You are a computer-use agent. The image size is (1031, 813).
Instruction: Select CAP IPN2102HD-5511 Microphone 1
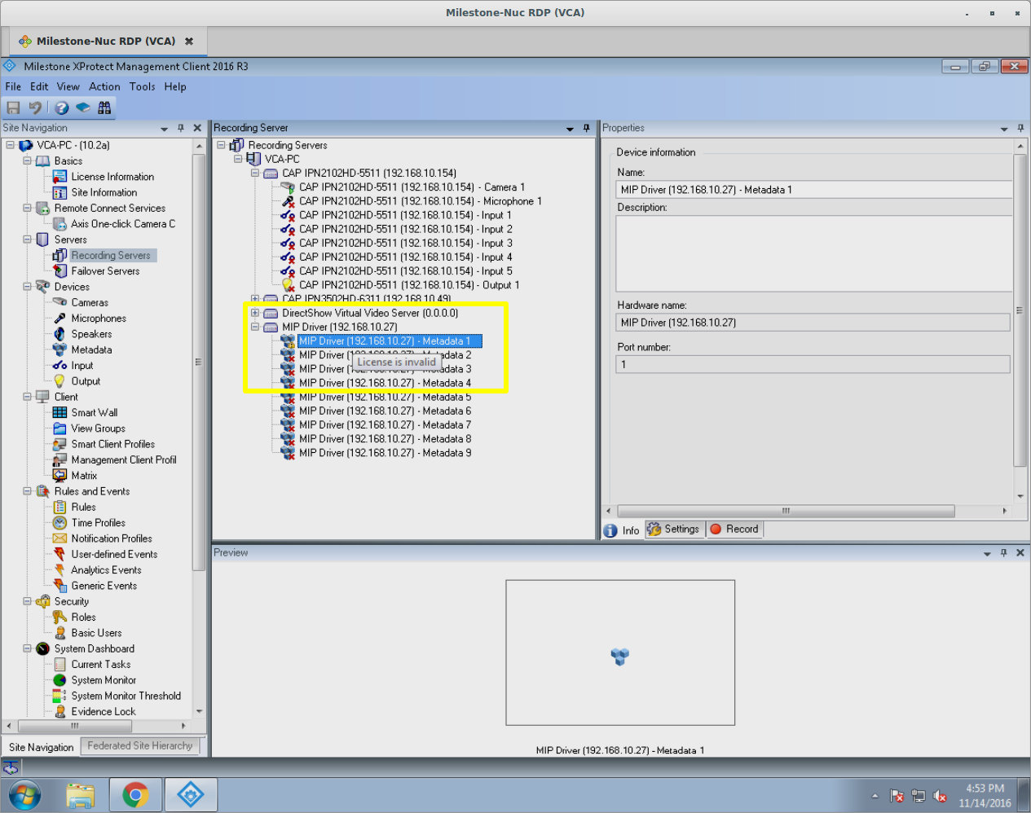(x=420, y=201)
